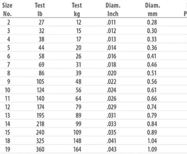The width and height of the screenshot is (187, 154).
Task: Select the 0.41 mm diameter value
Action: coord(152,56)
